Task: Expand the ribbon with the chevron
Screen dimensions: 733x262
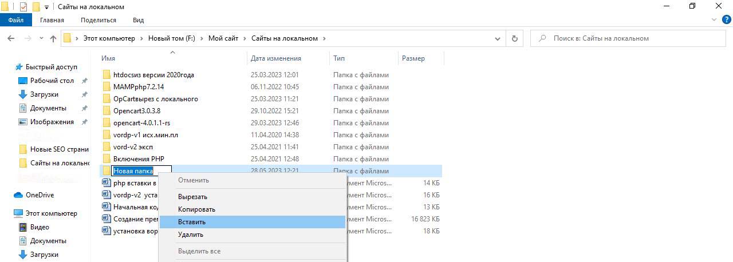Action: point(714,19)
